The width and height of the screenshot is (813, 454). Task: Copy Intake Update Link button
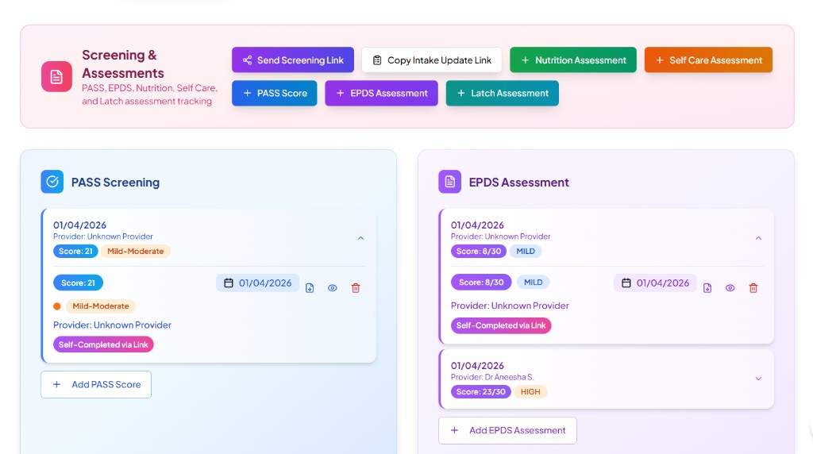pos(431,60)
